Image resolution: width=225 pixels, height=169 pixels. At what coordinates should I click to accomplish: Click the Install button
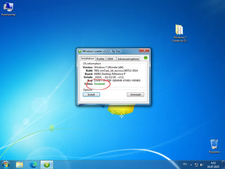(x=91, y=95)
